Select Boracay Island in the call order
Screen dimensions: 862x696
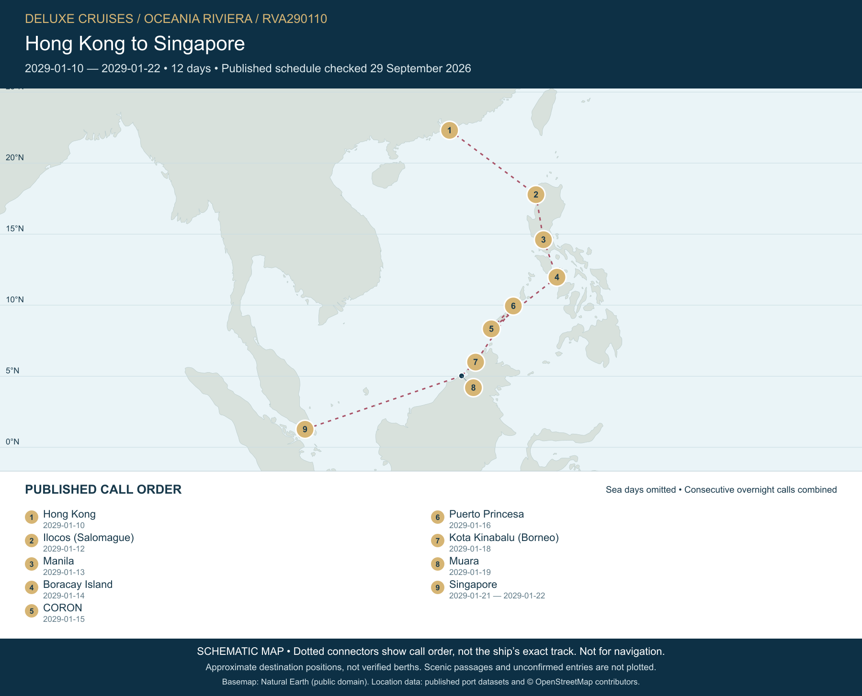pos(78,585)
